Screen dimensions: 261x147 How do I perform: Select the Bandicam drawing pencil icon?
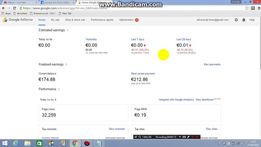point(188,137)
